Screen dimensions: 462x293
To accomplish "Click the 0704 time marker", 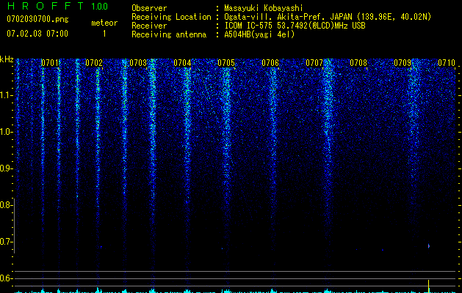I will [182, 64].
